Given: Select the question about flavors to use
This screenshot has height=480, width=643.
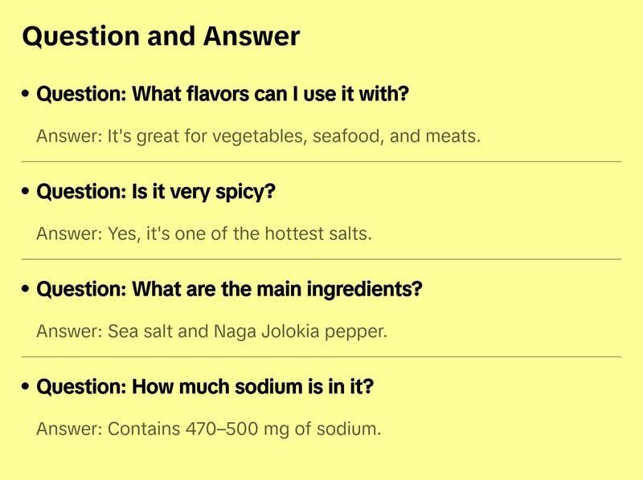Looking at the screenshot, I should [223, 95].
